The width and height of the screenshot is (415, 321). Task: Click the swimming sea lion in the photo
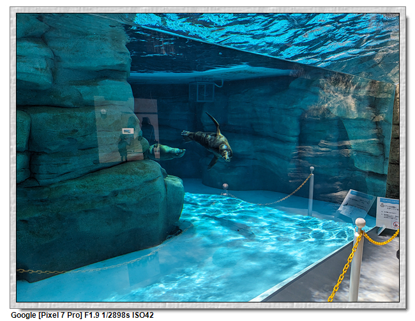click(x=209, y=141)
